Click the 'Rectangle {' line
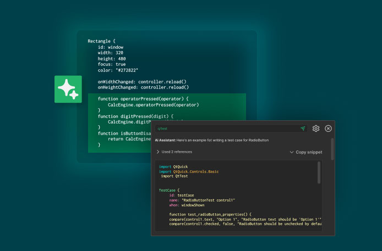 (102, 41)
